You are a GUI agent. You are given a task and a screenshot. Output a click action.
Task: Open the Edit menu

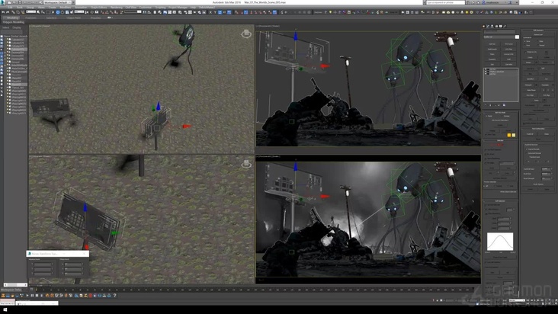coord(10,7)
